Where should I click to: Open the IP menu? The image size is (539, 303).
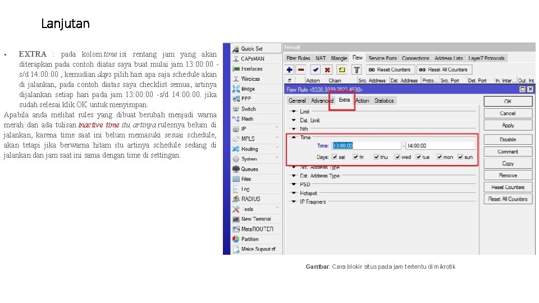tap(256, 129)
